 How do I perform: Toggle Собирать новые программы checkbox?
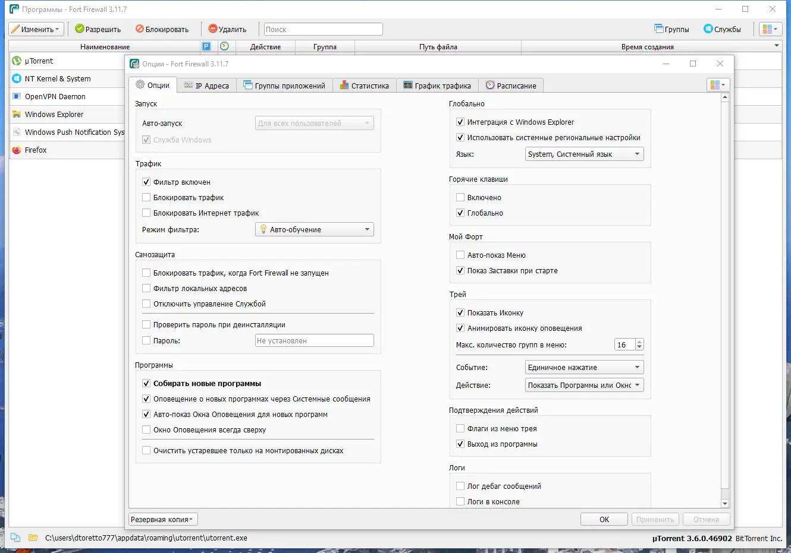(x=146, y=383)
